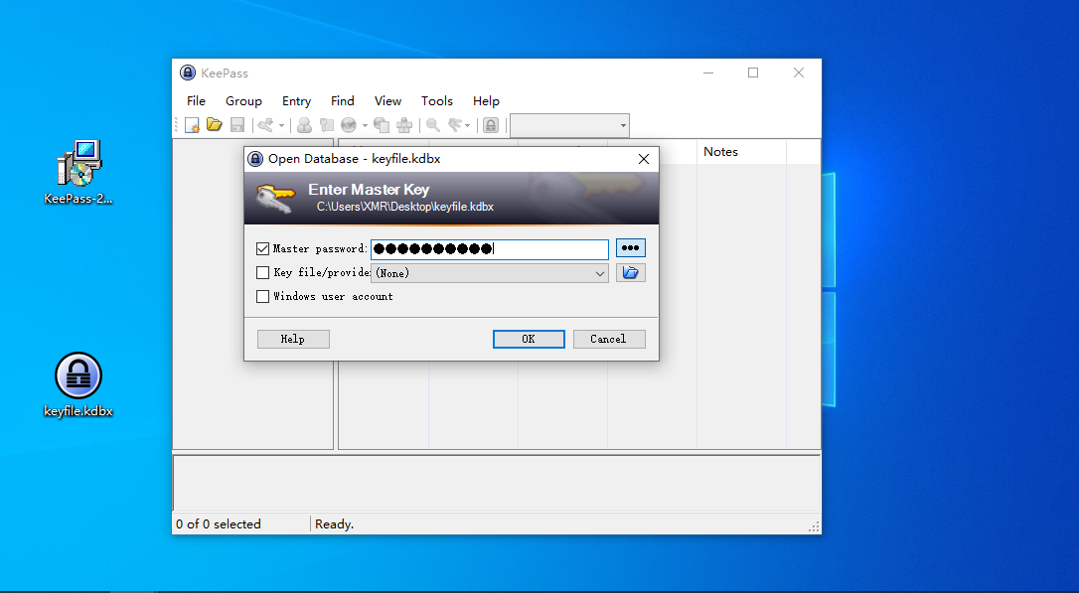
Task: Click the 'Ready.' status bar text
Action: click(x=335, y=524)
